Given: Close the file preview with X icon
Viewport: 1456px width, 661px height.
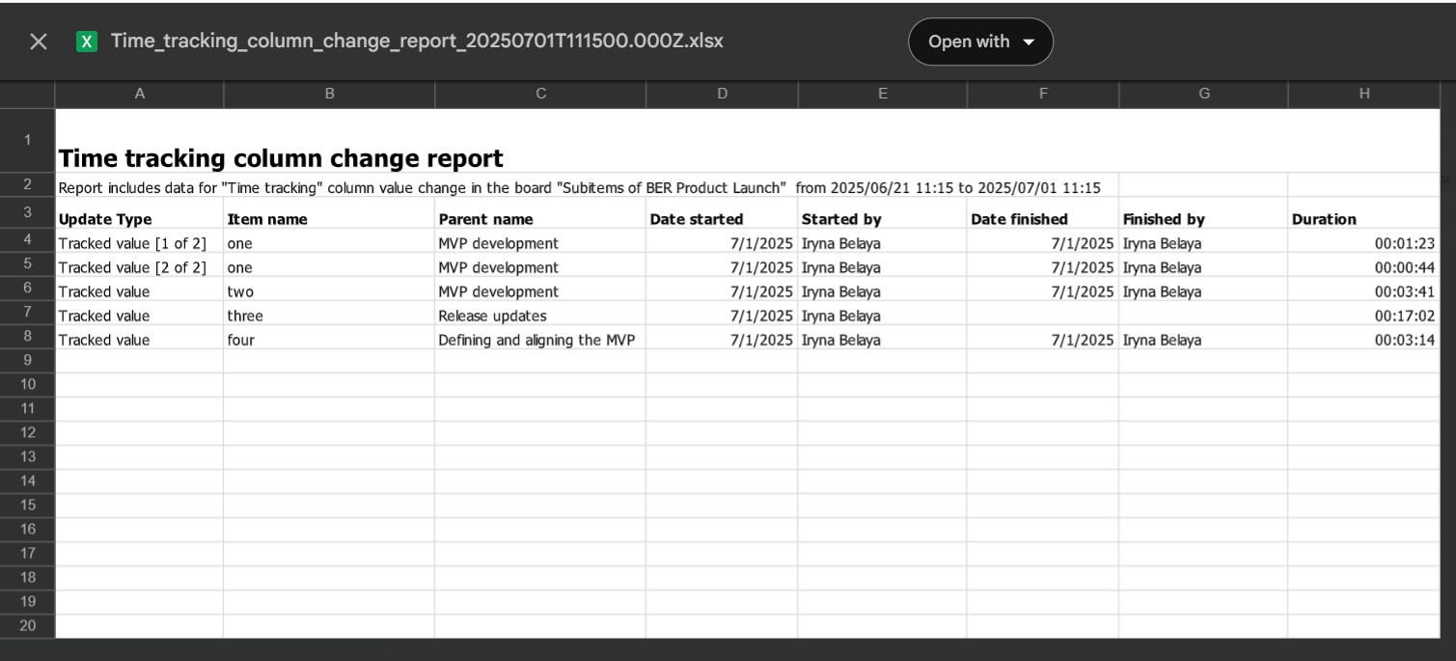Looking at the screenshot, I should [x=39, y=41].
